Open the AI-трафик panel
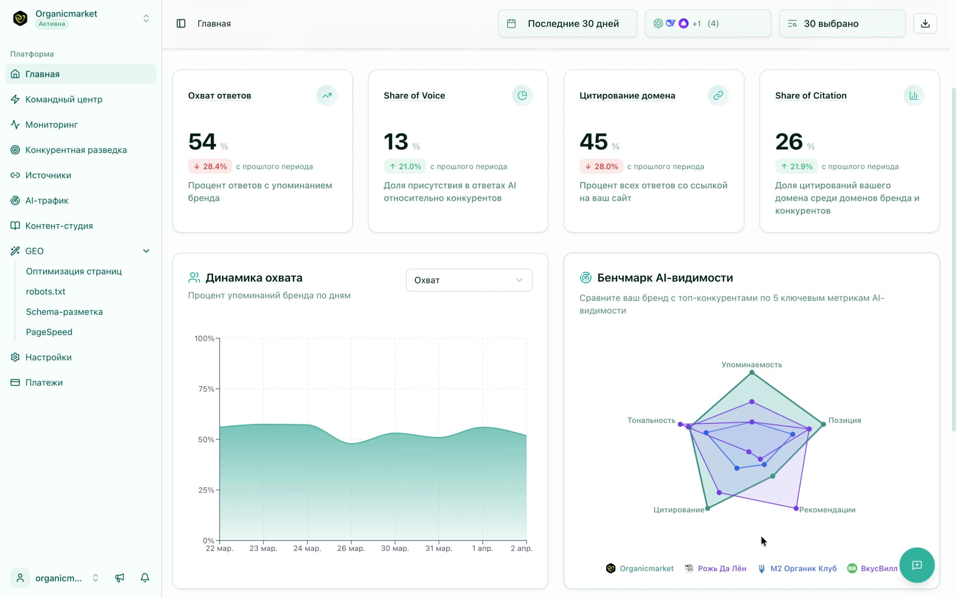The height and width of the screenshot is (598, 957). pos(46,200)
